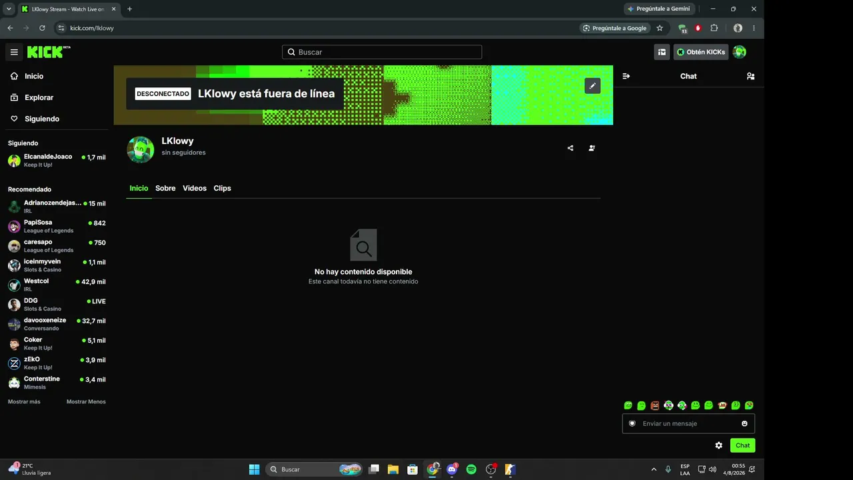Screen dimensions: 853x480
Task: Open a new browser tab
Action: [129, 9]
